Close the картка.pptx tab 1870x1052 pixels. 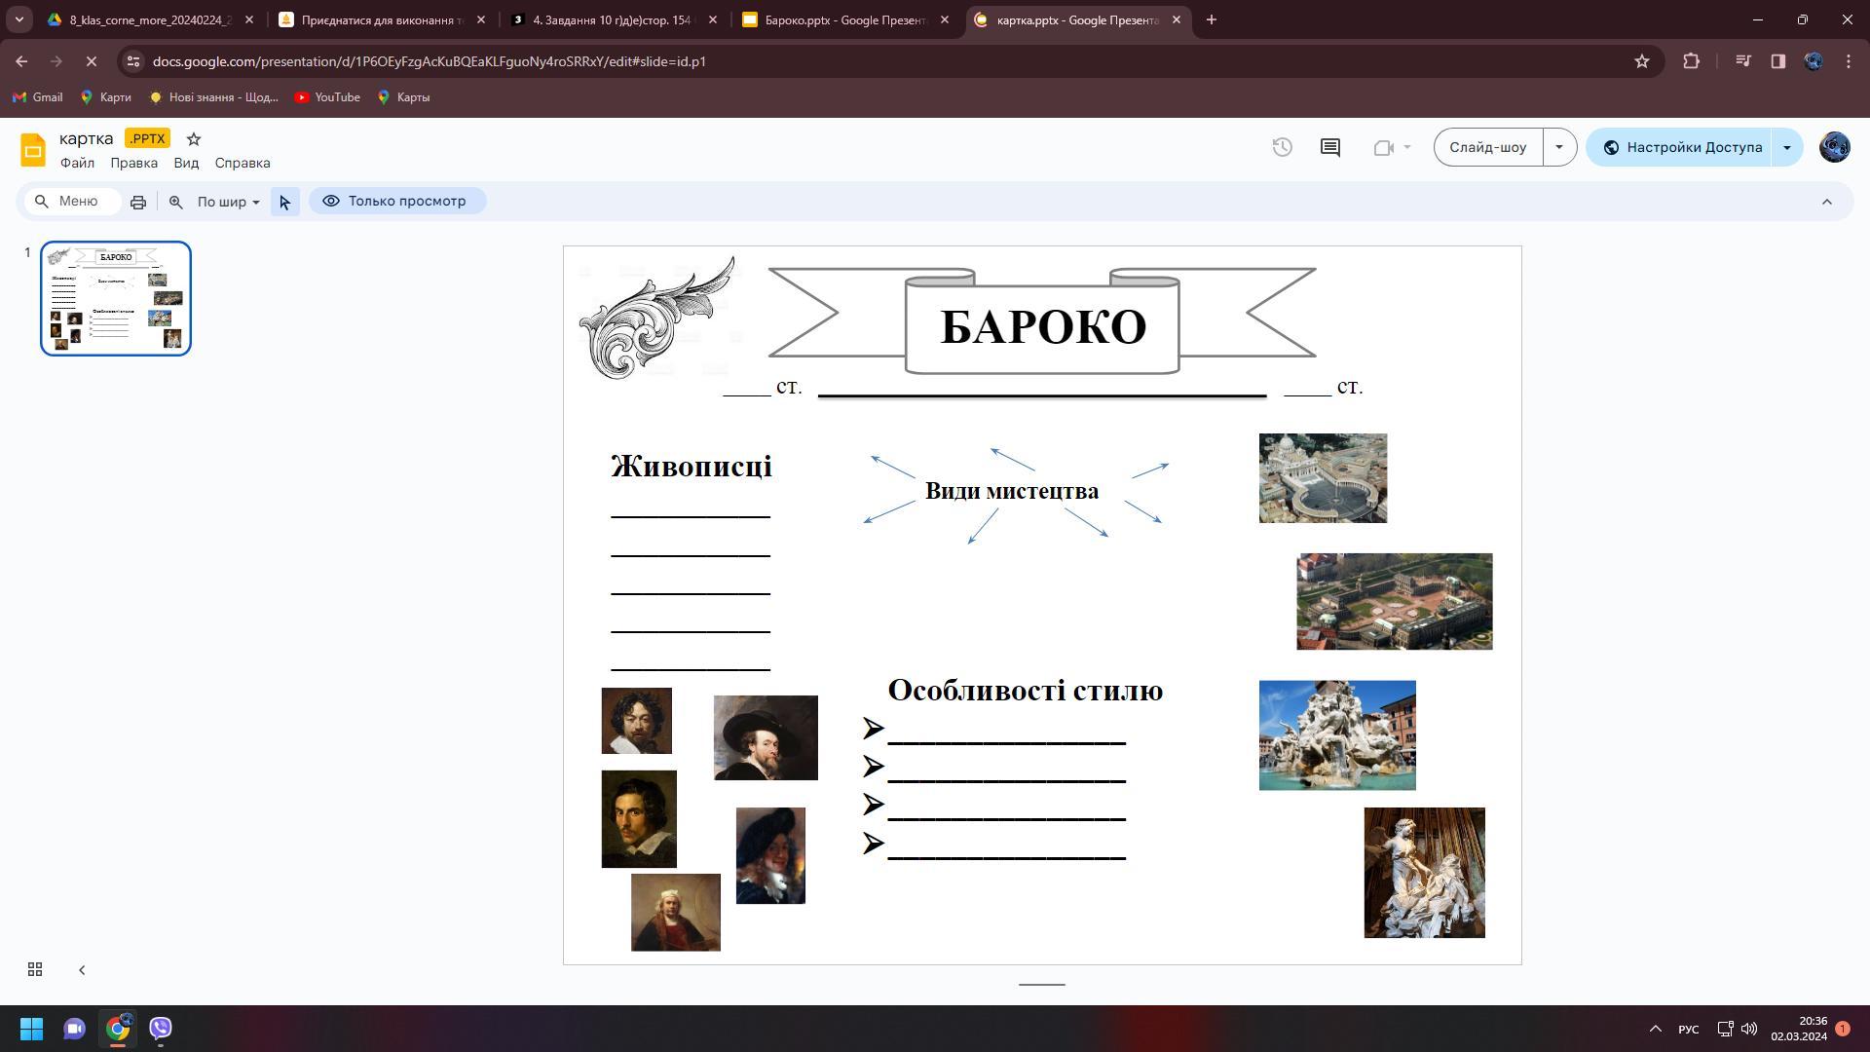click(x=1176, y=19)
